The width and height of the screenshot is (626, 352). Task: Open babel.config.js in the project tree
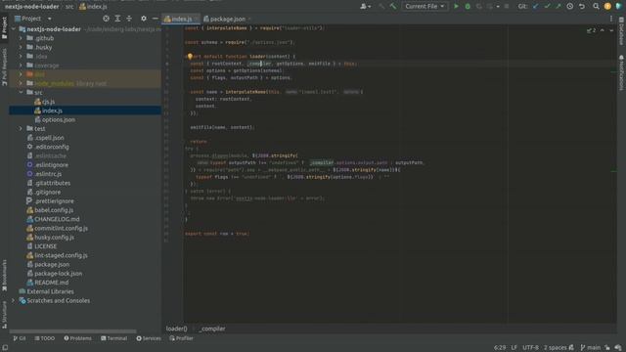pyautogui.click(x=54, y=210)
